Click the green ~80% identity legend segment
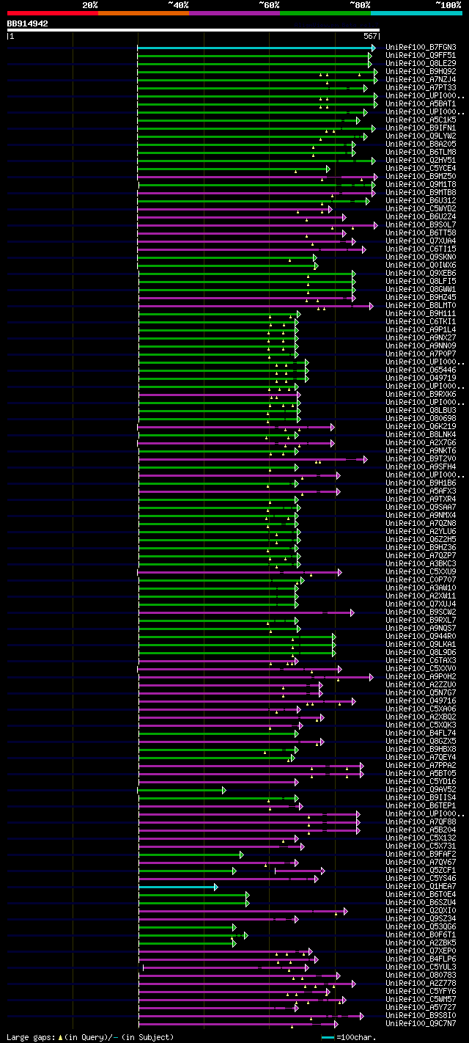The height and width of the screenshot is (1043, 469). [325, 13]
